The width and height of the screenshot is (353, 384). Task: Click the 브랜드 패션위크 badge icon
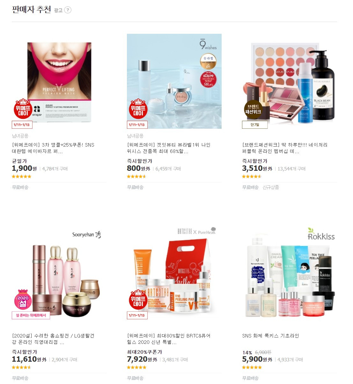coord(253,109)
